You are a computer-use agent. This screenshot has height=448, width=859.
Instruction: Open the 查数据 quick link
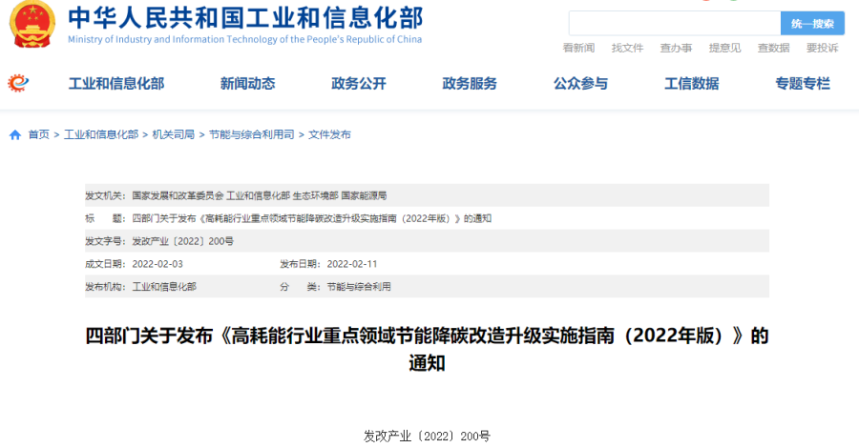click(773, 49)
